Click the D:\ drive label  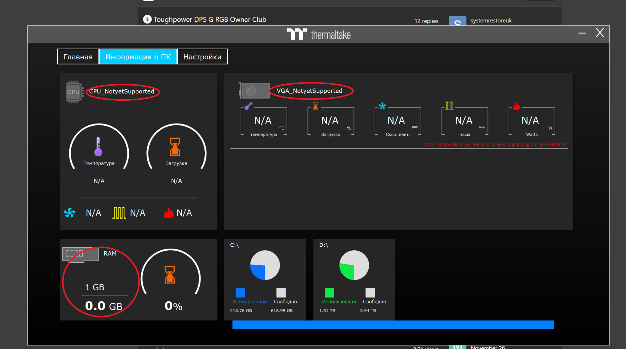323,245
